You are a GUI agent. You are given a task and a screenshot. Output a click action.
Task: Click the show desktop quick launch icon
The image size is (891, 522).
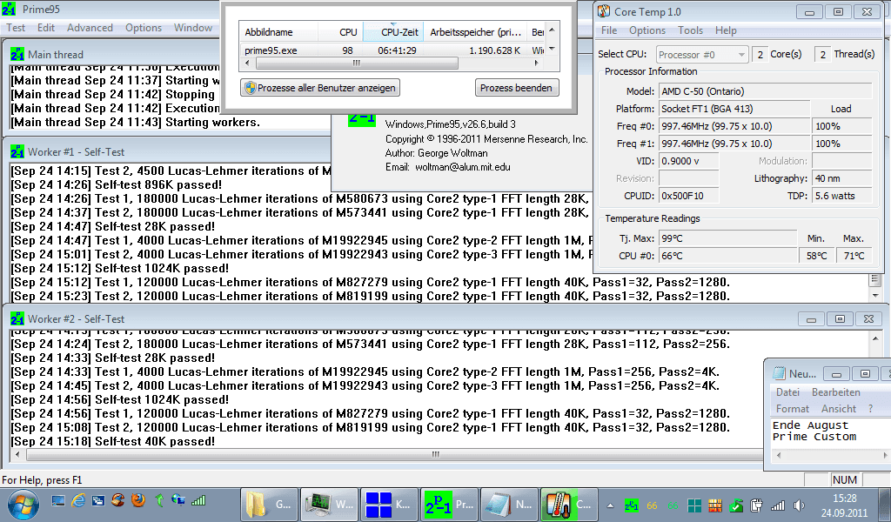58,500
